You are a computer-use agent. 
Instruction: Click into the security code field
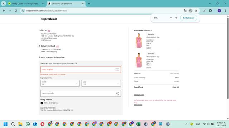coord(81,93)
